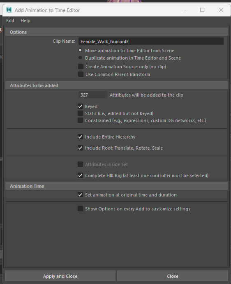Uncheck Include Root Translate, Rotate, Scale
The height and width of the screenshot is (284, 231).
[80, 148]
